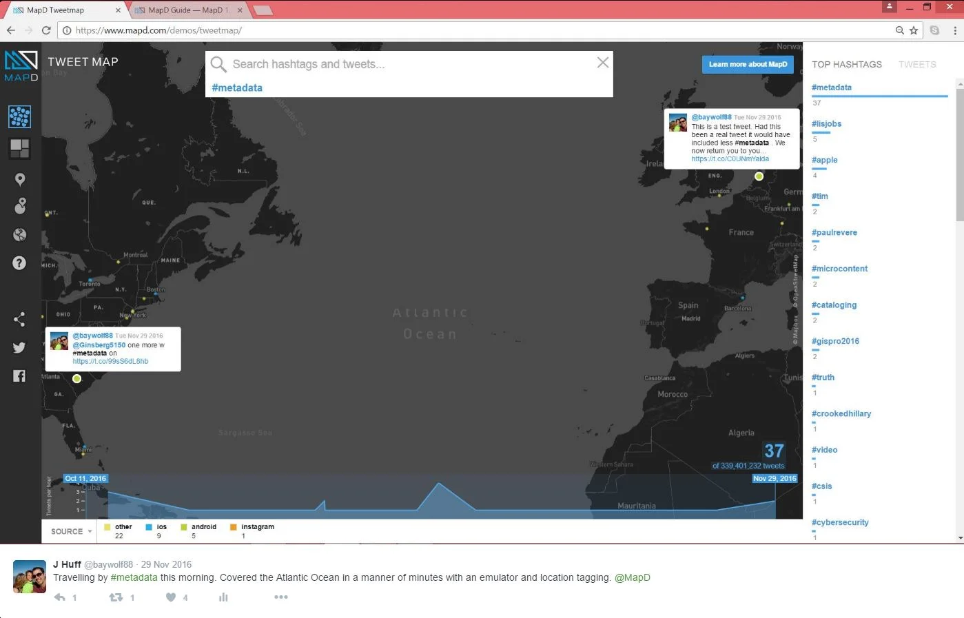Click the Chrome profile icon
Image resolution: width=964 pixels, height=618 pixels.
(x=890, y=6)
